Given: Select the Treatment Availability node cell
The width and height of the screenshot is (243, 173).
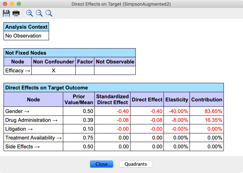Looking at the screenshot, I should point(33,138).
